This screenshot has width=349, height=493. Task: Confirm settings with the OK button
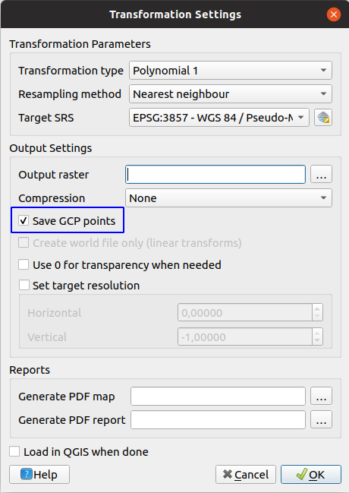pyautogui.click(x=310, y=474)
